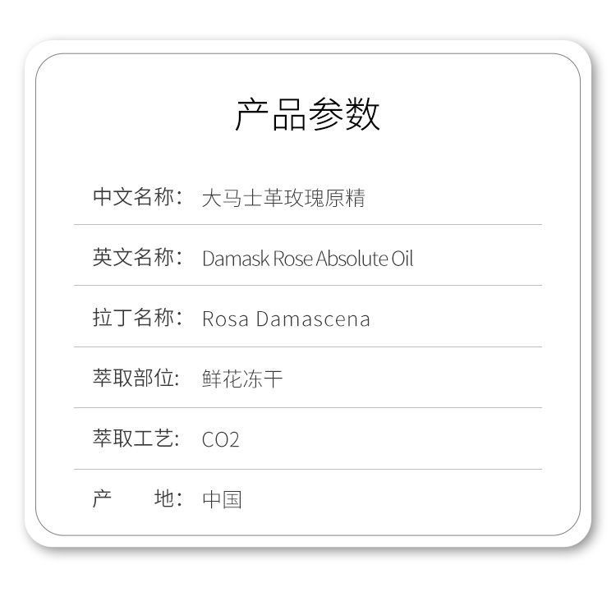Click the "中文名称" label
Viewport: 616px width, 592px height.
click(134, 197)
